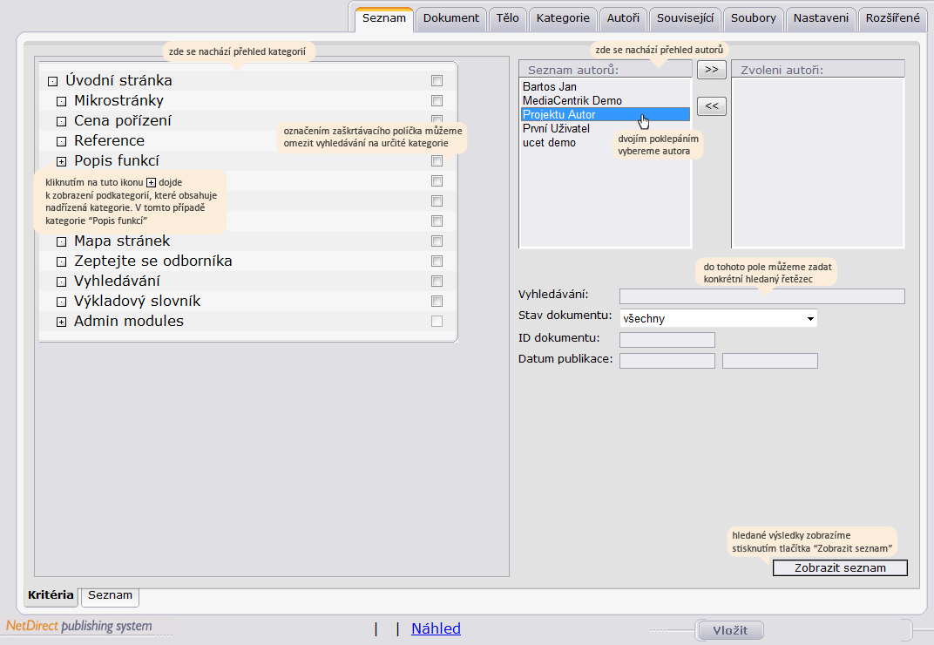934x645 pixels.
Task: Open the Nastaveni tab
Action: click(x=821, y=18)
